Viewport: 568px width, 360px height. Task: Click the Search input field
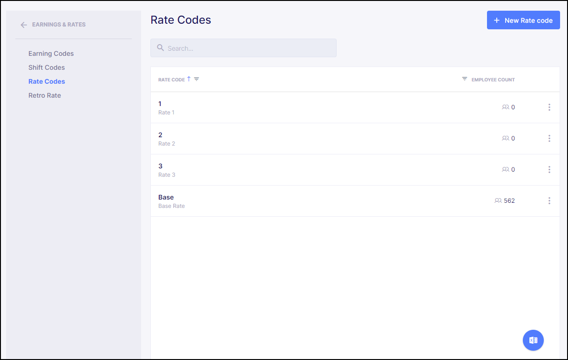243,48
